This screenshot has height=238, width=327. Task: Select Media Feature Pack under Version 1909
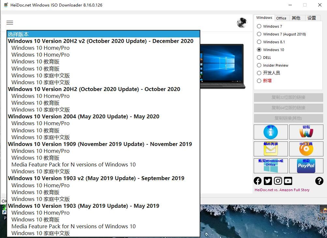tap(74, 165)
